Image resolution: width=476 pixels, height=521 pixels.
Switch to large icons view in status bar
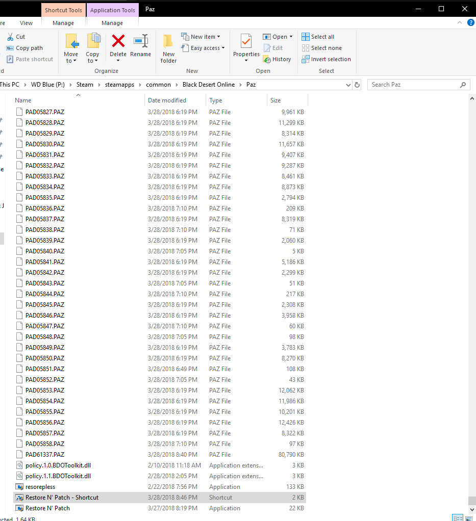pyautogui.click(x=469, y=517)
